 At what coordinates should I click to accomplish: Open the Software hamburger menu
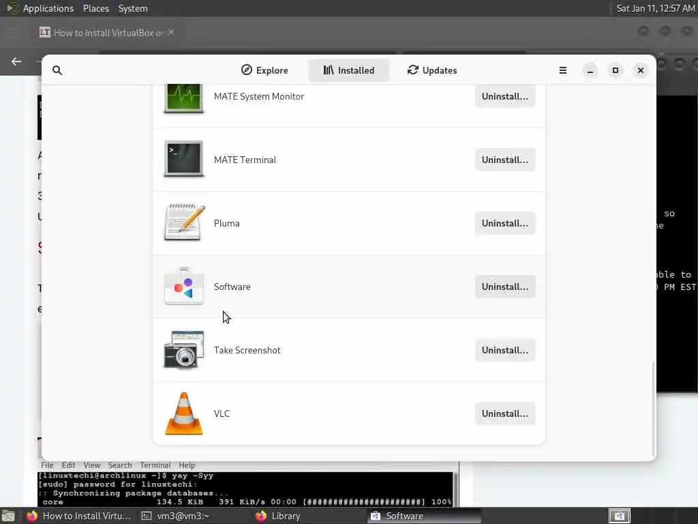tap(562, 70)
